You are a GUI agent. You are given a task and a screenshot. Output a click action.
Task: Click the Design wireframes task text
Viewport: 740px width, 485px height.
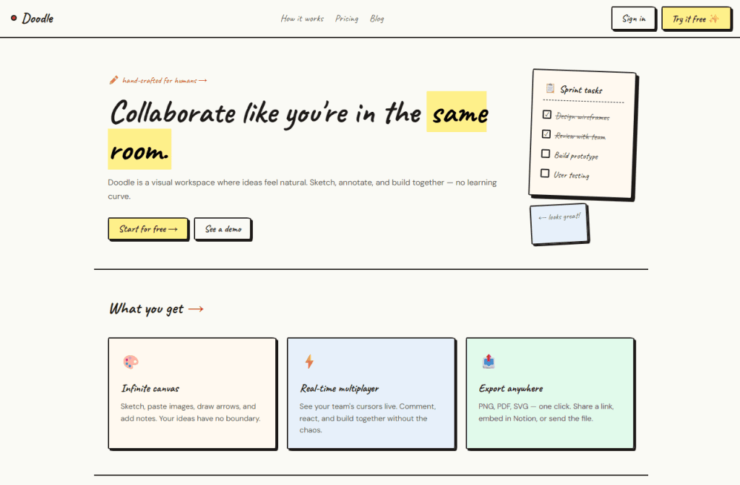tap(582, 116)
